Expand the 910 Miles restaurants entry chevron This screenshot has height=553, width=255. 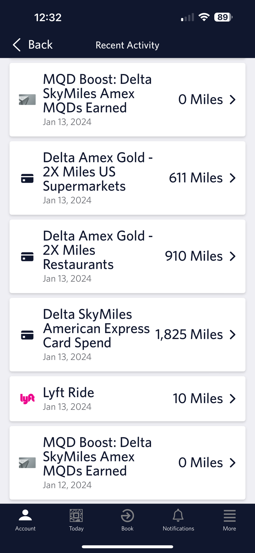click(233, 256)
